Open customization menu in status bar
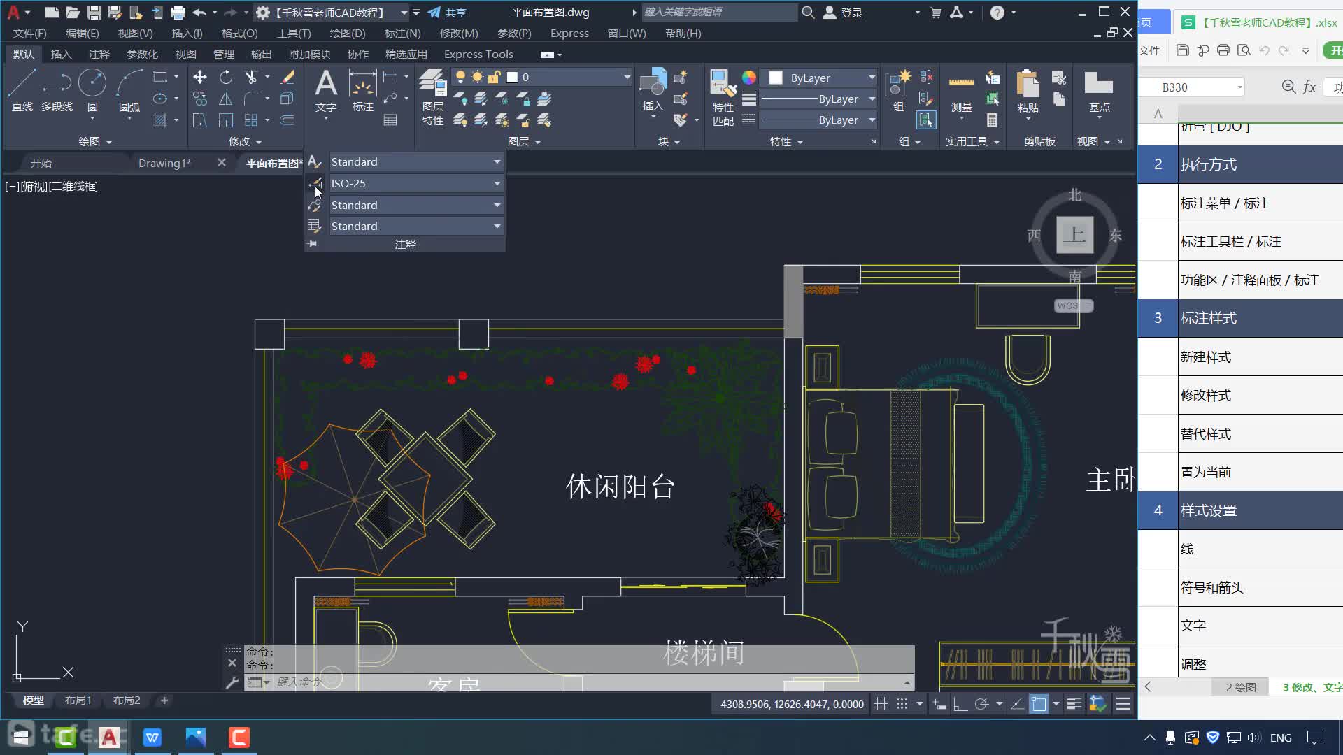This screenshot has width=1343, height=755. (1123, 704)
